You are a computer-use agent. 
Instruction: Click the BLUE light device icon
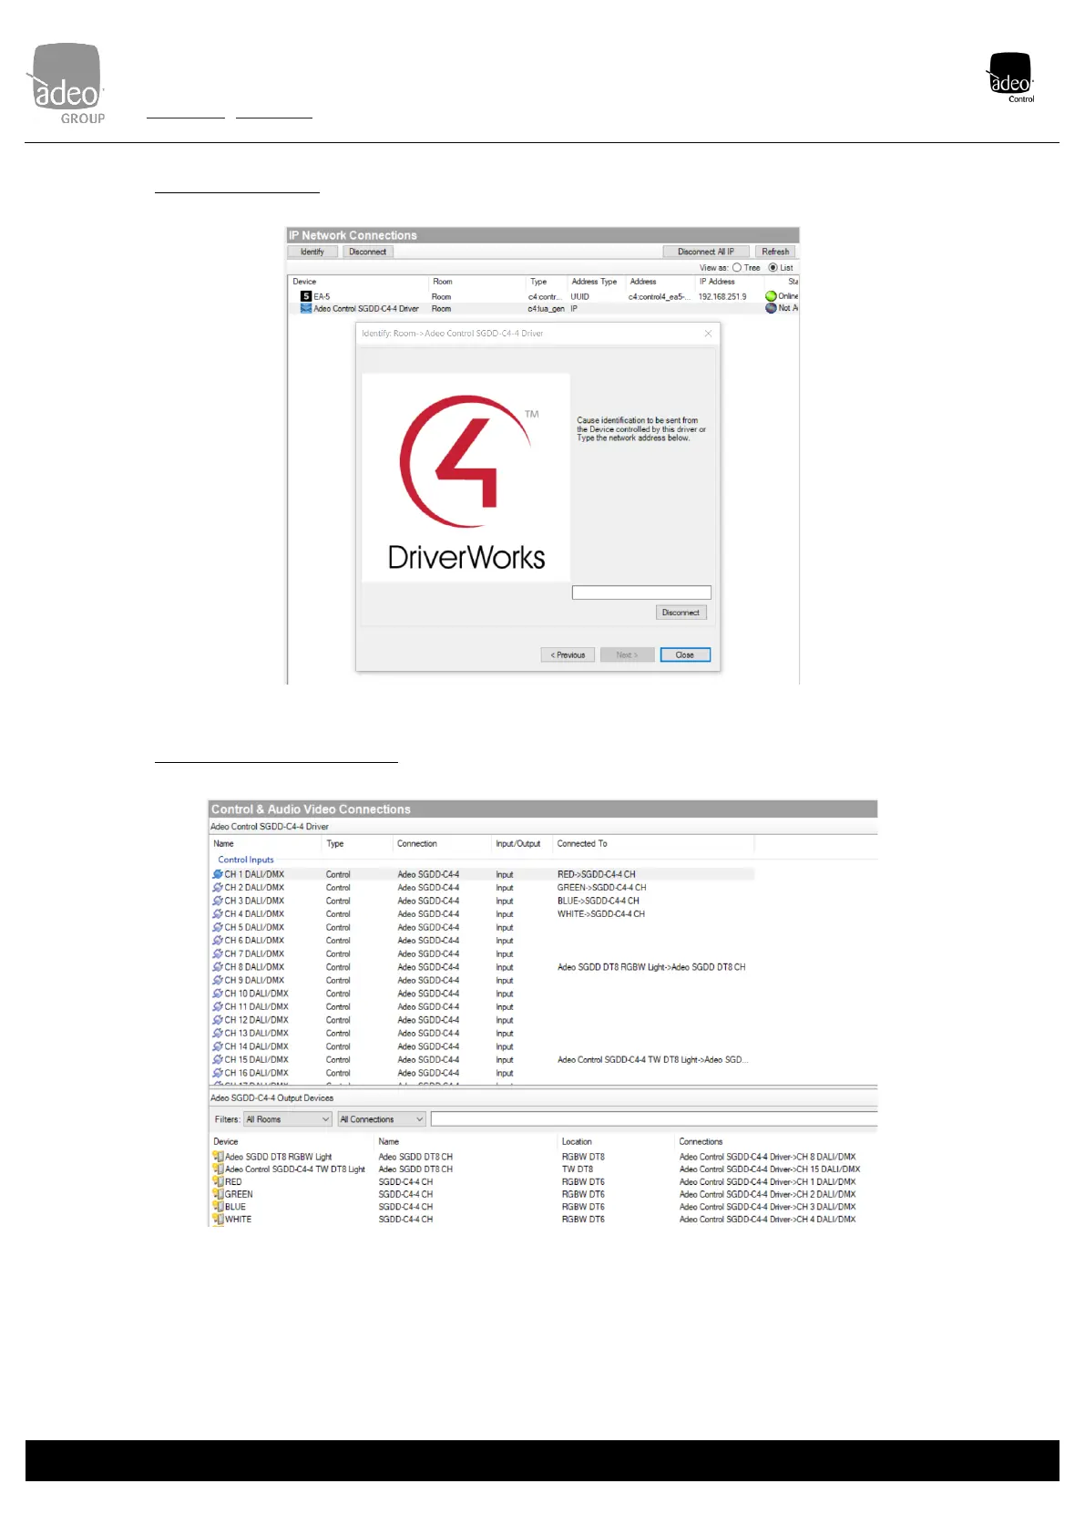click(x=218, y=1207)
